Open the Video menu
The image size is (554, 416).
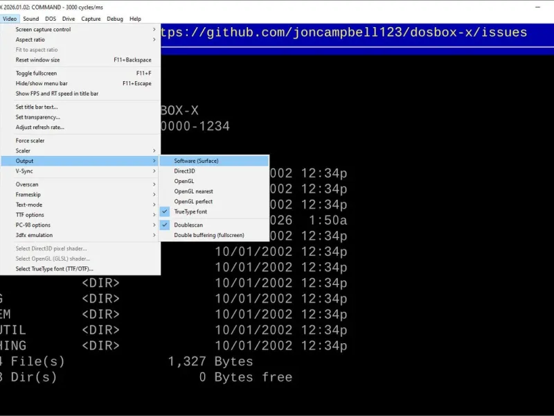click(x=9, y=19)
